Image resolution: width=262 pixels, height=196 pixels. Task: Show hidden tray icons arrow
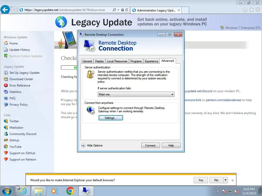pos(217,191)
